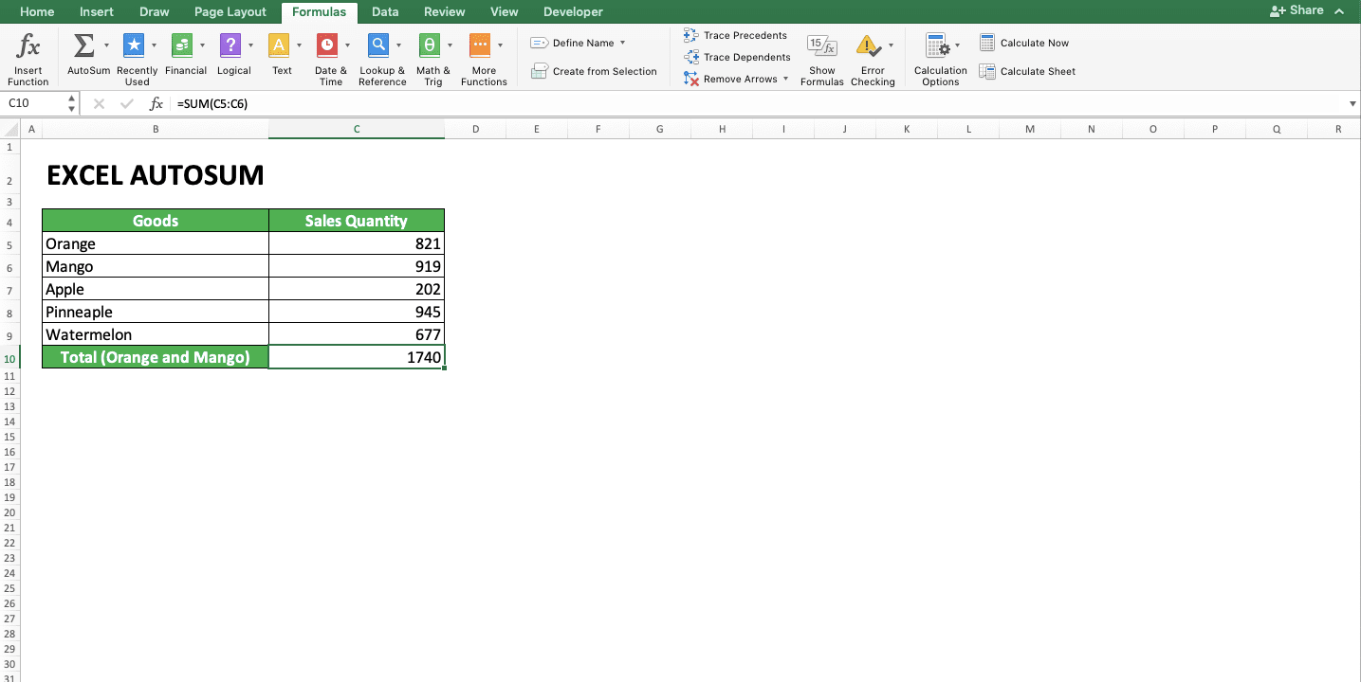The height and width of the screenshot is (682, 1361).
Task: Select cell with Watermelon
Action: pyautogui.click(x=156, y=334)
